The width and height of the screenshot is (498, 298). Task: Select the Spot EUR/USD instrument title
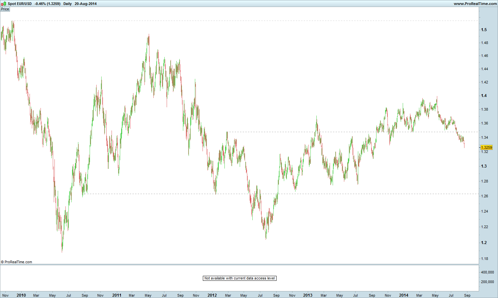[x=20, y=4]
